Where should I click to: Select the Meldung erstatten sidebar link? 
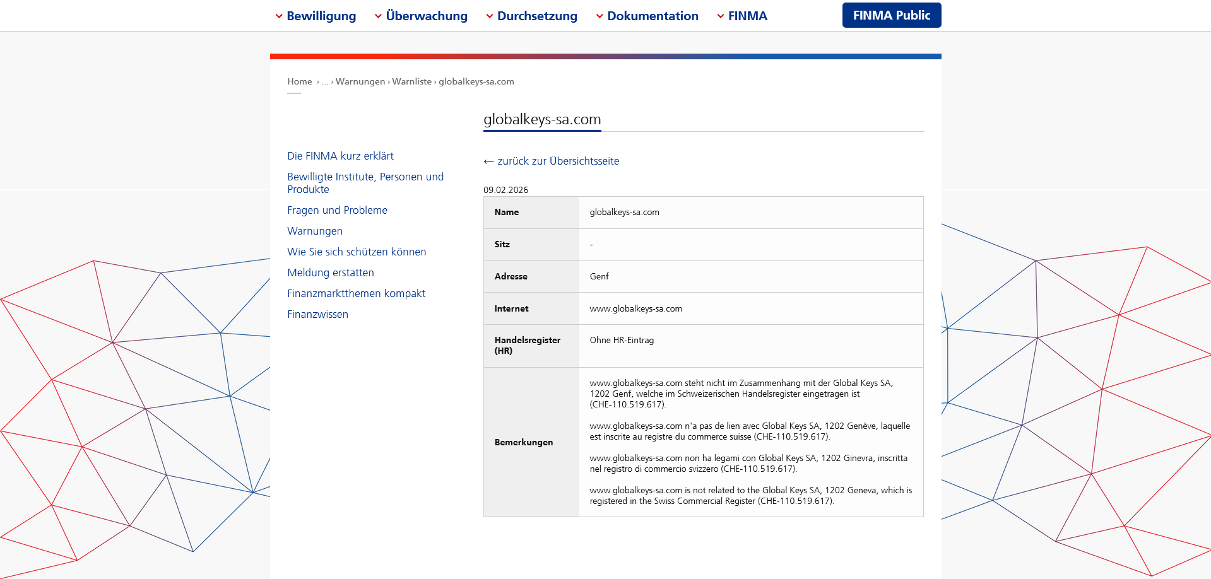[x=331, y=272]
